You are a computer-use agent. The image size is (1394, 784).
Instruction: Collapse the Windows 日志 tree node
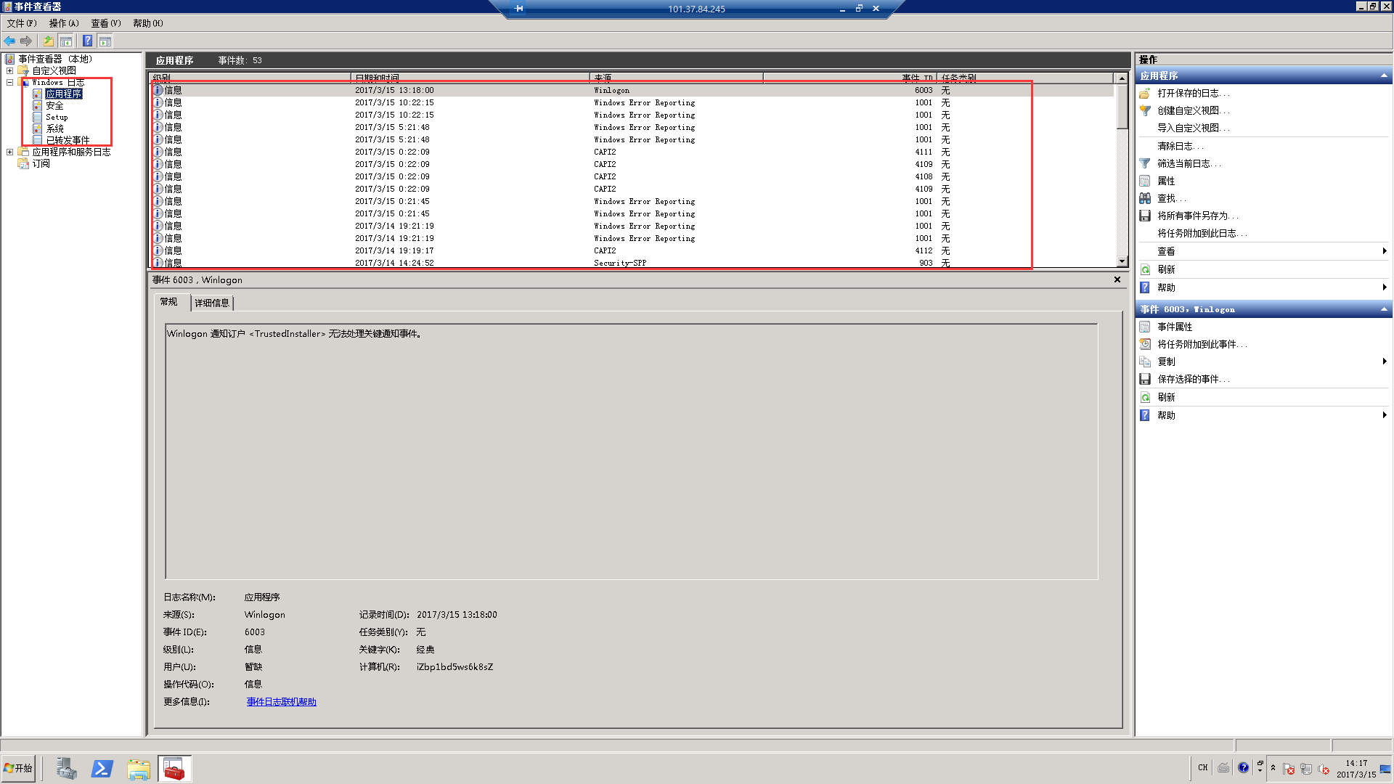click(x=9, y=82)
